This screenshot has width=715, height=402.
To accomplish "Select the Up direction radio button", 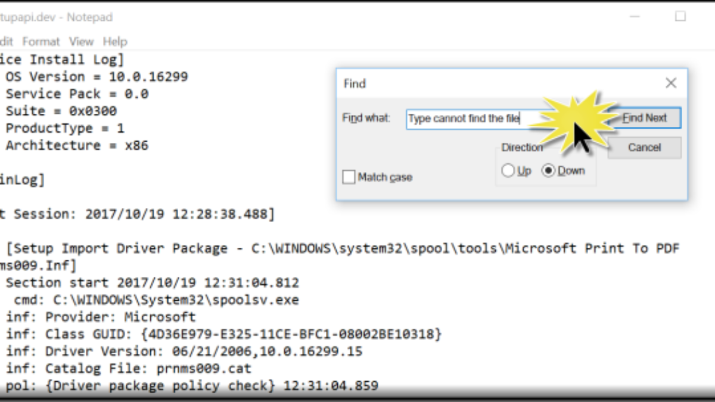I will click(x=508, y=171).
